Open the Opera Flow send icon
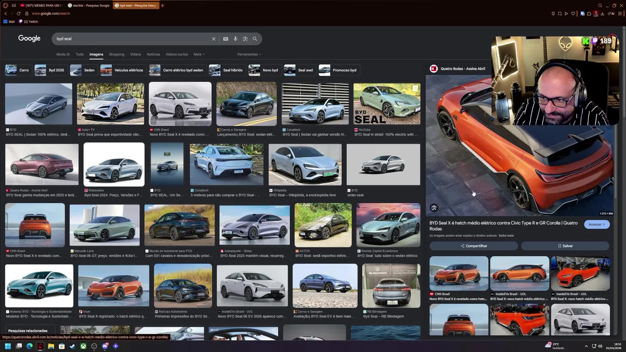This screenshot has height=352, width=626. coord(566,14)
